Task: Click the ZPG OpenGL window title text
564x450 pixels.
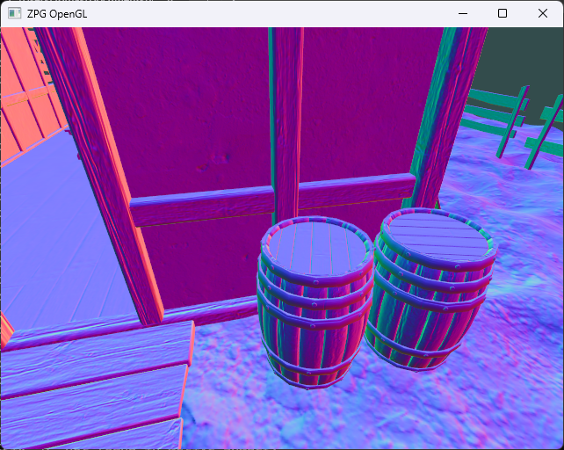Action: click(57, 14)
